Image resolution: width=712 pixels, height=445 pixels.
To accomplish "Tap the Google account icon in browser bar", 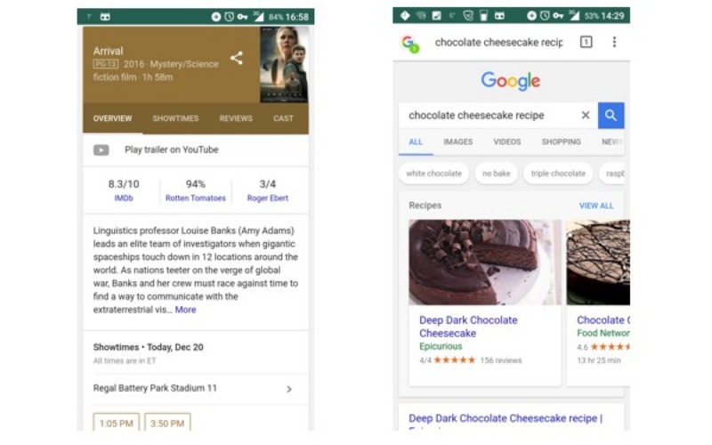I will (410, 44).
